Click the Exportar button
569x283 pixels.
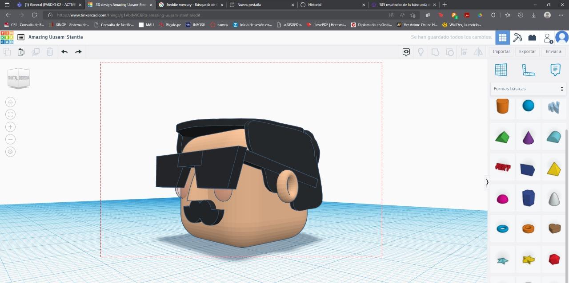[527, 51]
